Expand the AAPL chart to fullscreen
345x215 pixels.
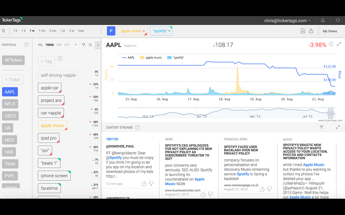tap(339, 44)
